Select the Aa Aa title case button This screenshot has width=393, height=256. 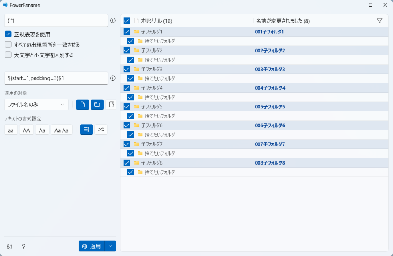tap(61, 130)
